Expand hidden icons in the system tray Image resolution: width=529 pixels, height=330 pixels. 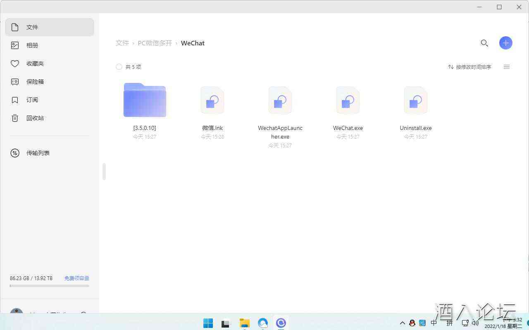coord(402,323)
